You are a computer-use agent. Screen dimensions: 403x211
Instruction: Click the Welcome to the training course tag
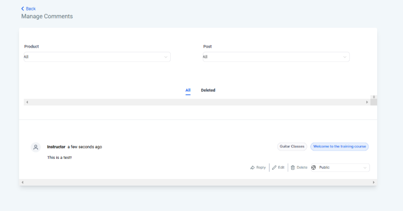point(339,147)
